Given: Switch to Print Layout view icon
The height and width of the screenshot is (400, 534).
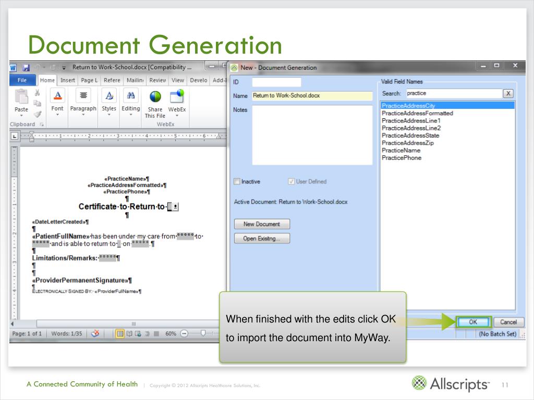Looking at the screenshot, I should (x=120, y=334).
